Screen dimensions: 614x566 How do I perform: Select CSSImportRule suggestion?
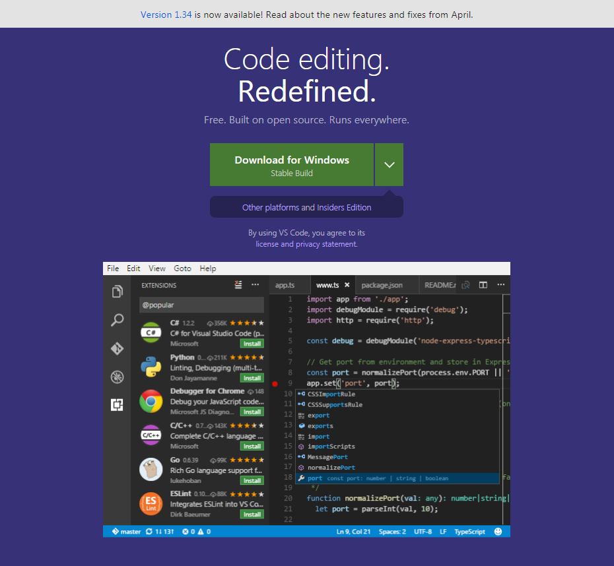click(397, 394)
